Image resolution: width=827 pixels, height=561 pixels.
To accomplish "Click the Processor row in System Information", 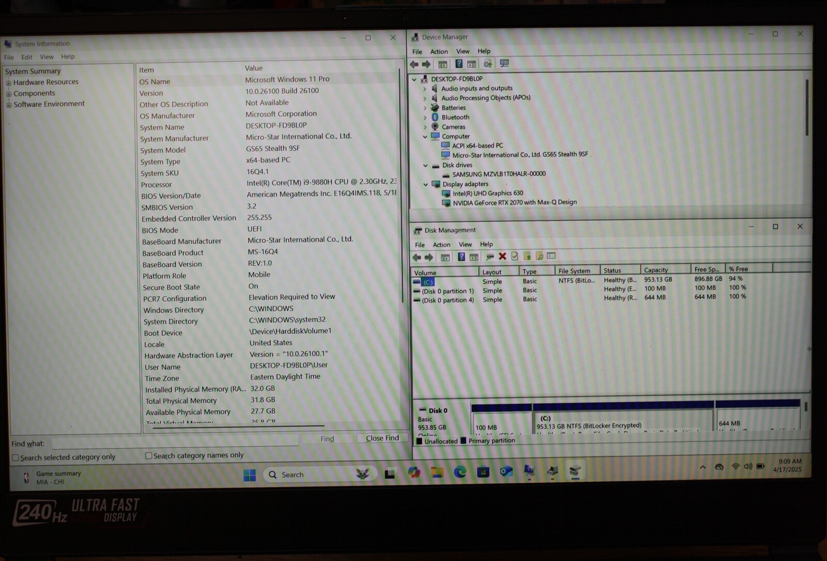I will pyautogui.click(x=268, y=184).
